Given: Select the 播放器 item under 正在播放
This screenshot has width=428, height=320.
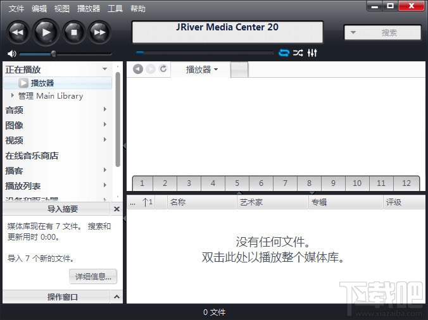Looking at the screenshot, I should (58, 83).
